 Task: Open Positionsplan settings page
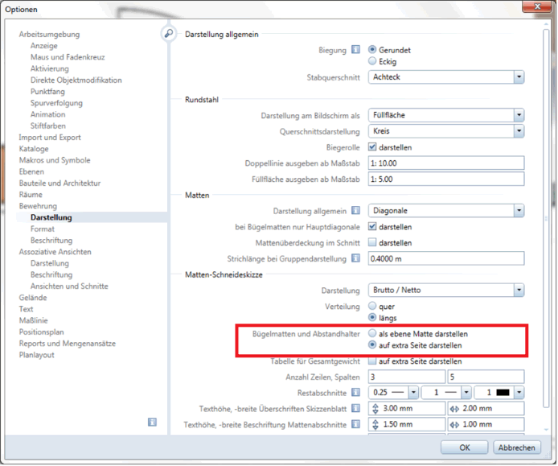point(42,332)
